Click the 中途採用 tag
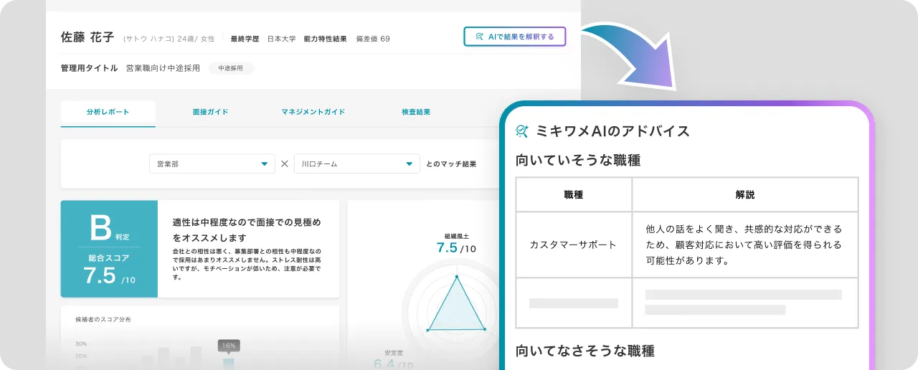Screen dimensions: 918x370 click(231, 68)
